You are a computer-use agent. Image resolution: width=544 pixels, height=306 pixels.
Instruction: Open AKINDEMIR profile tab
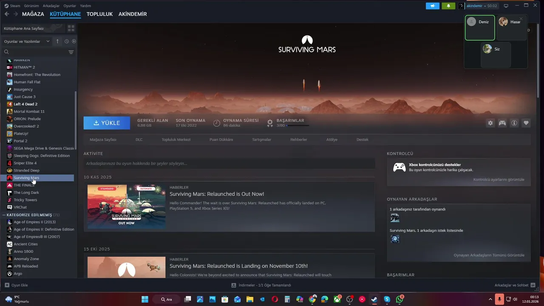[x=133, y=14]
